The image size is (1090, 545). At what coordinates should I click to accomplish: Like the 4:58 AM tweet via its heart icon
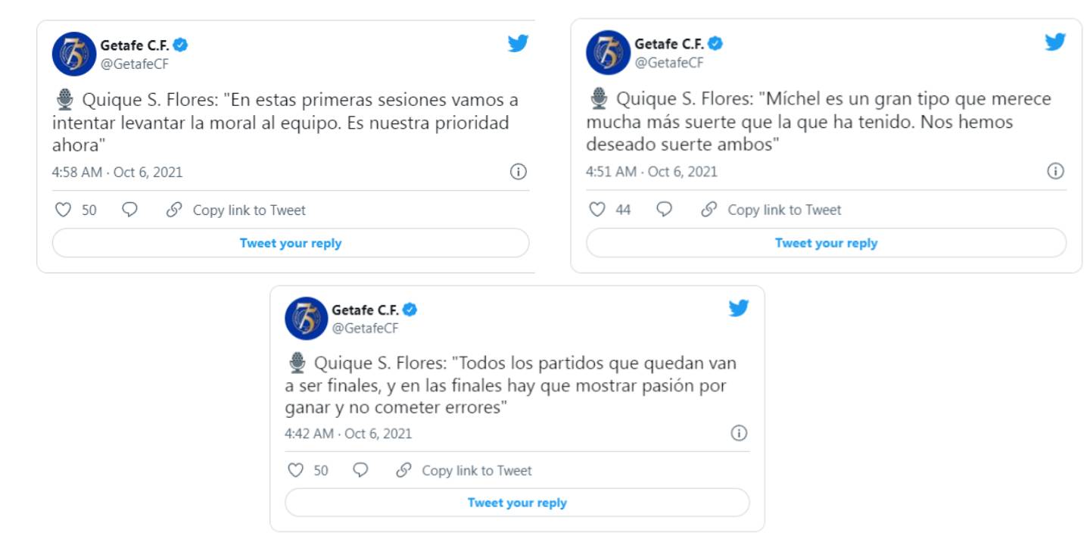(63, 210)
